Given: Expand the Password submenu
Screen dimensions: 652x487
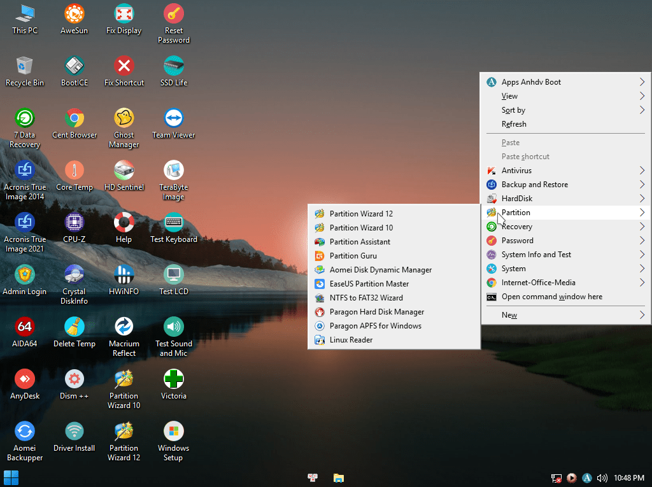Looking at the screenshot, I should [565, 241].
